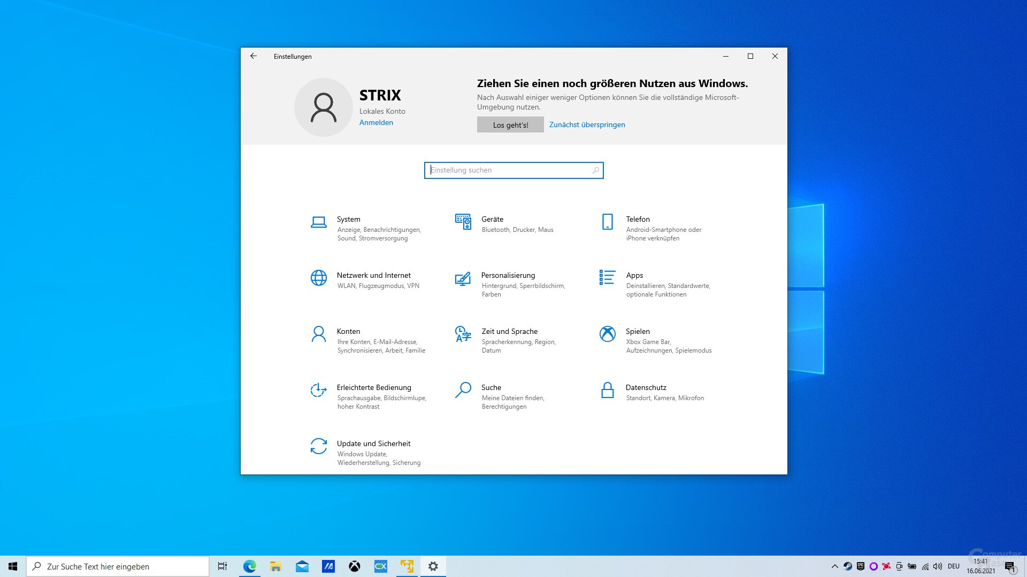This screenshot has height=577, width=1027.
Task: Open the Konten person icon
Action: click(319, 334)
